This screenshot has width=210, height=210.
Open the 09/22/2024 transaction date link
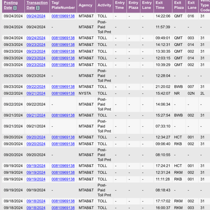pyautogui.click(x=36, y=87)
